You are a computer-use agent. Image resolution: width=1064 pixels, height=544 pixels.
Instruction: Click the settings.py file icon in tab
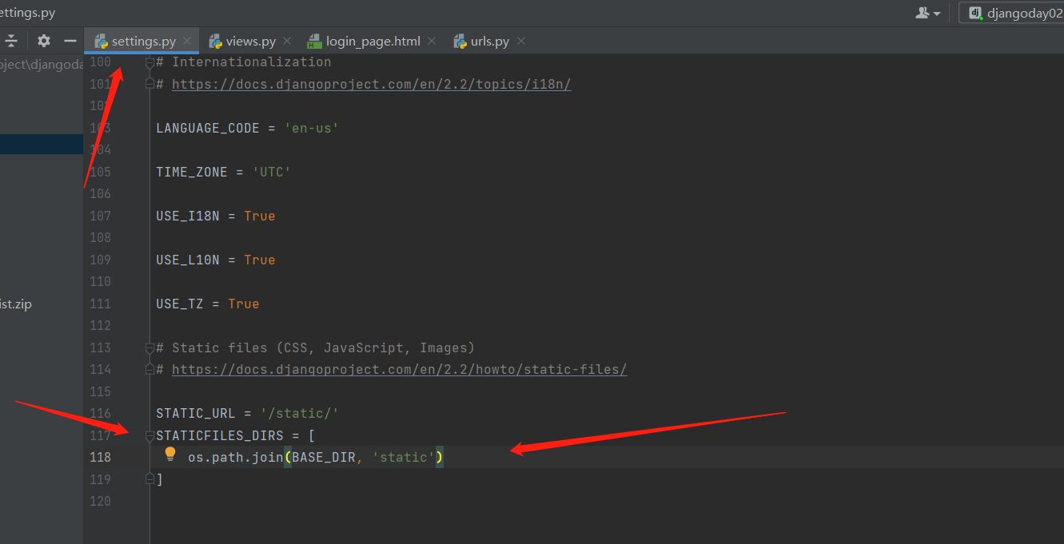101,41
